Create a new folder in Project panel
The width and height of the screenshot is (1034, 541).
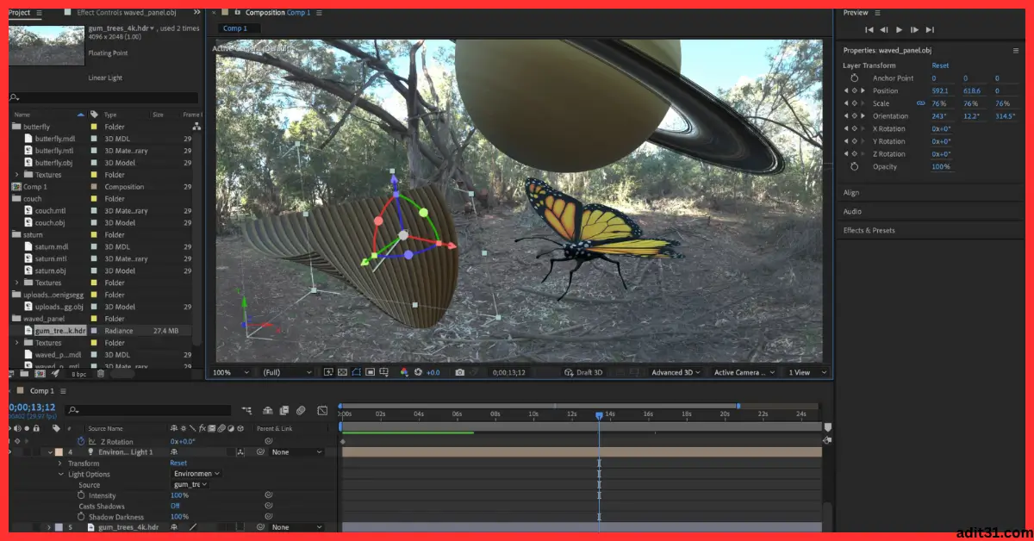[25, 374]
